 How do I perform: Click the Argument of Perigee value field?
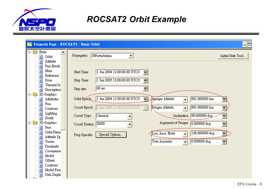click(206, 124)
